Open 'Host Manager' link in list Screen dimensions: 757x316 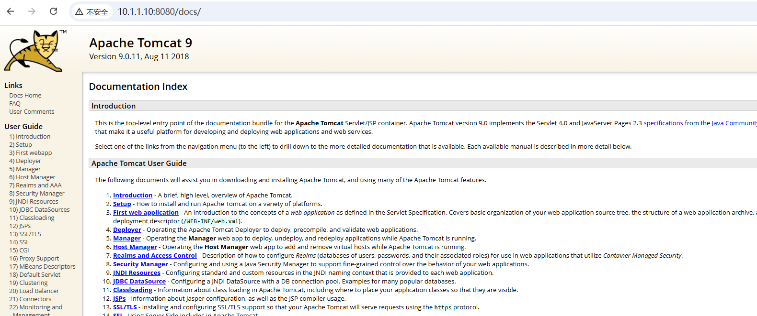(x=135, y=247)
